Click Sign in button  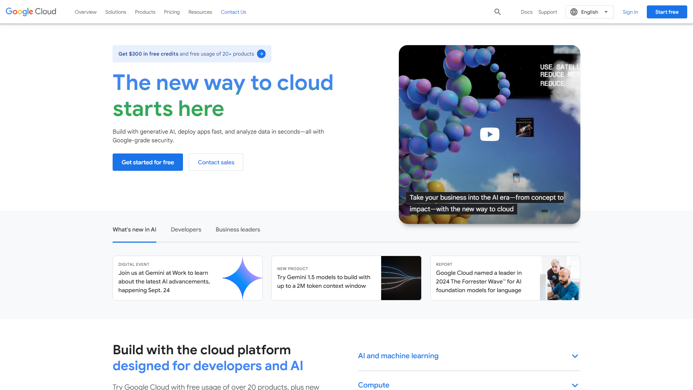[x=631, y=12]
